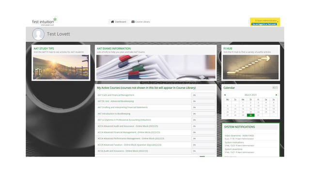Open the FI Hub staircase image
Screen dimensions: 310x174
tap(251, 67)
